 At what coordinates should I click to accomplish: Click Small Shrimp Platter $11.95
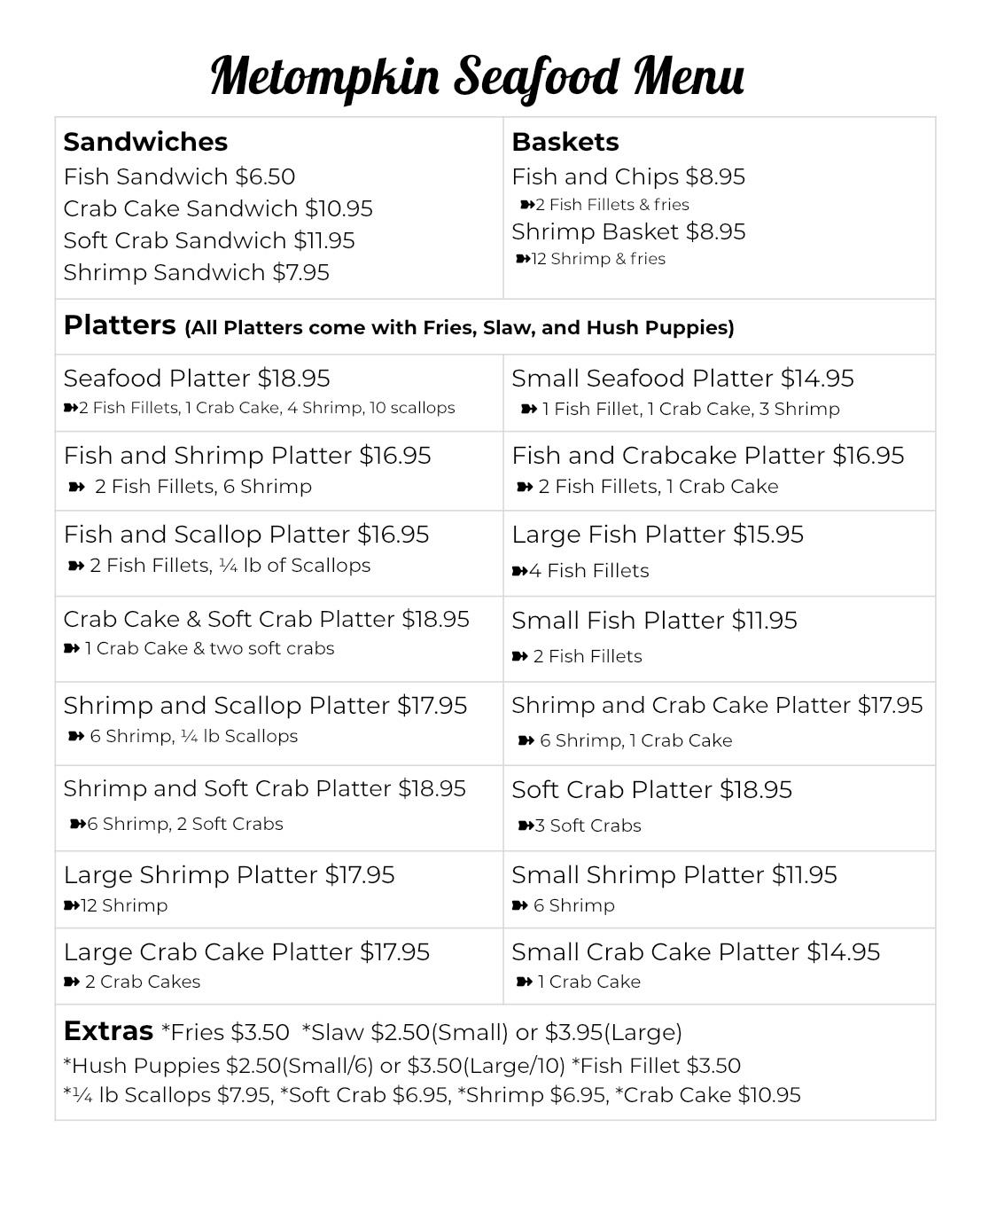click(x=674, y=875)
